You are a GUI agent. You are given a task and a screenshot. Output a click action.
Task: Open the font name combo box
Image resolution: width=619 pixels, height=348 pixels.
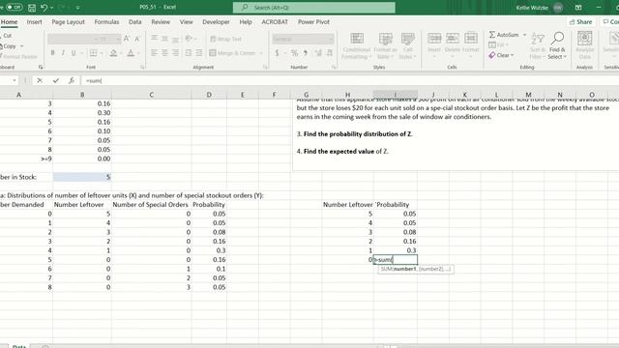coord(73,39)
